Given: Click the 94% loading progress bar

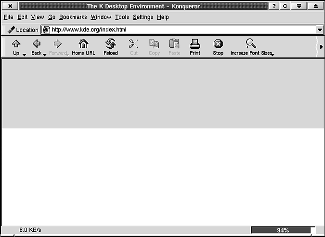Looking at the screenshot, I should [x=283, y=230].
